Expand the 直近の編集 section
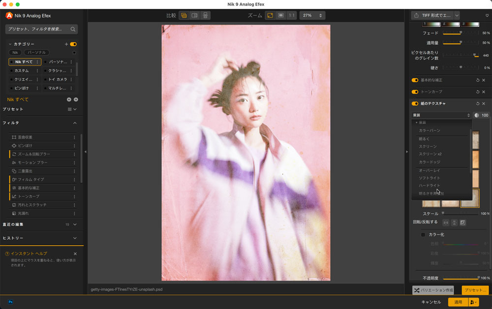The image size is (492, 309). pos(75,224)
